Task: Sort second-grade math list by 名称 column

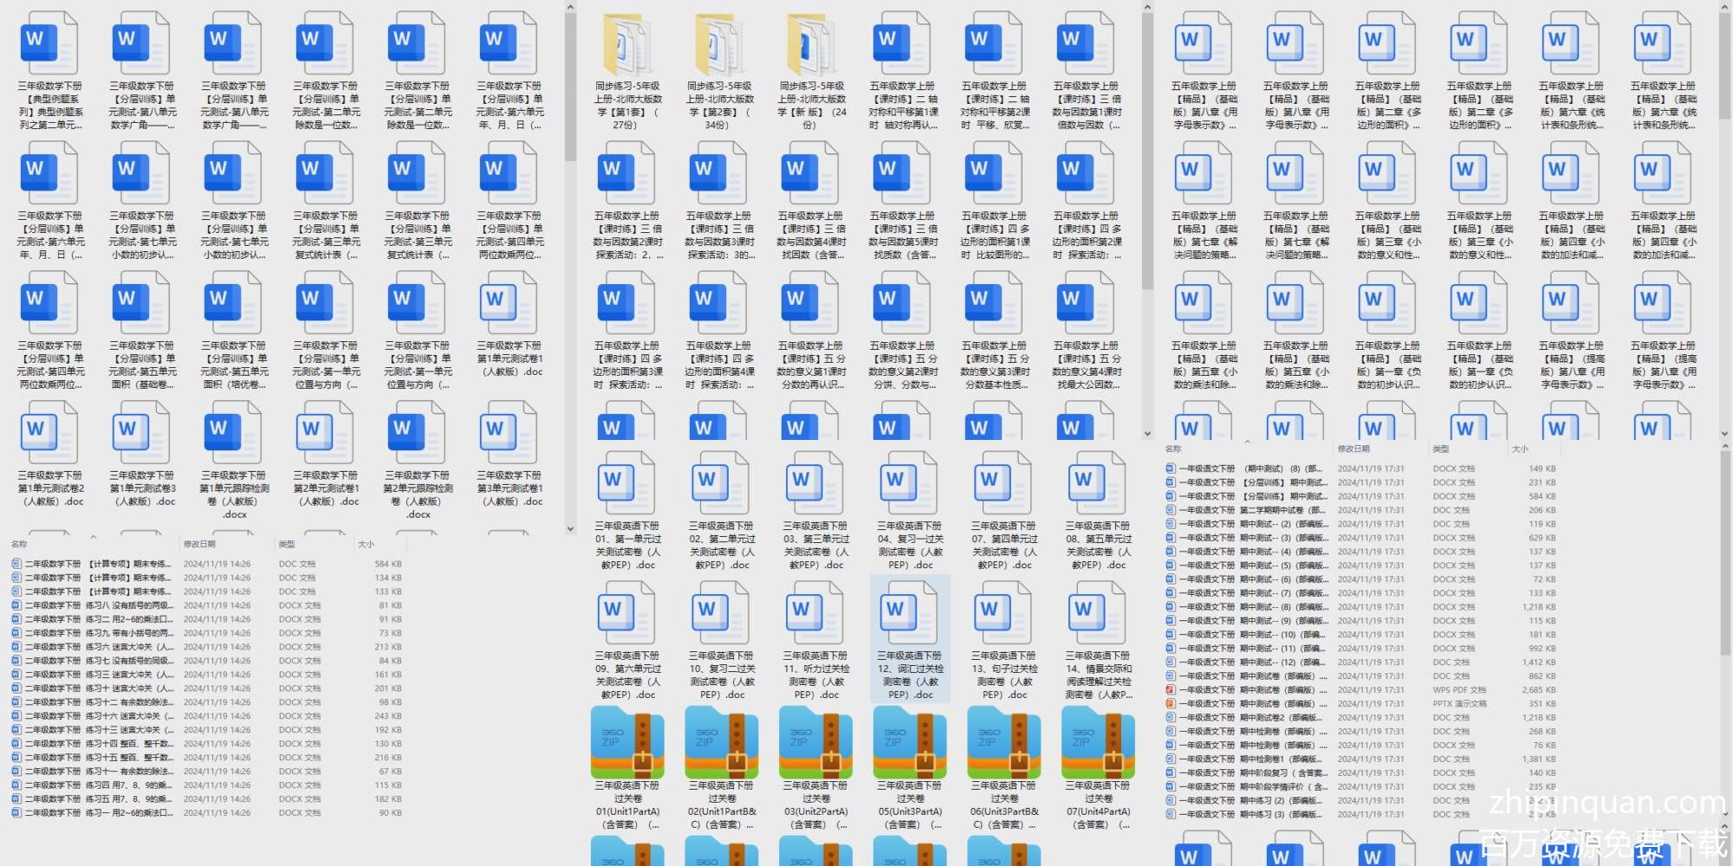Action: (19, 544)
